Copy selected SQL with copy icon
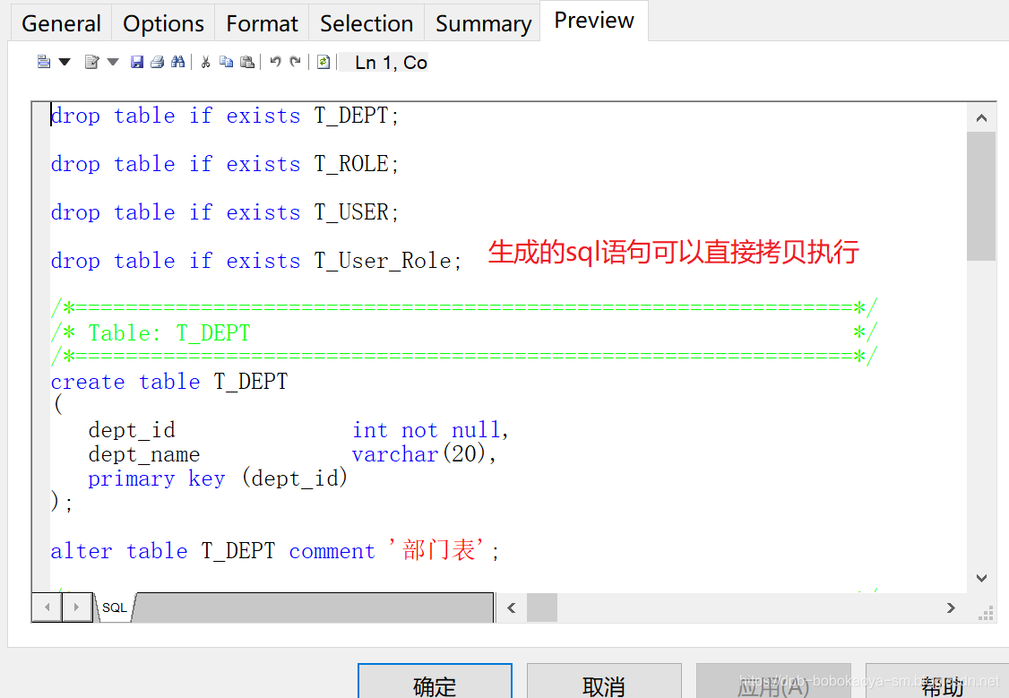The width and height of the screenshot is (1009, 698). pos(226,62)
